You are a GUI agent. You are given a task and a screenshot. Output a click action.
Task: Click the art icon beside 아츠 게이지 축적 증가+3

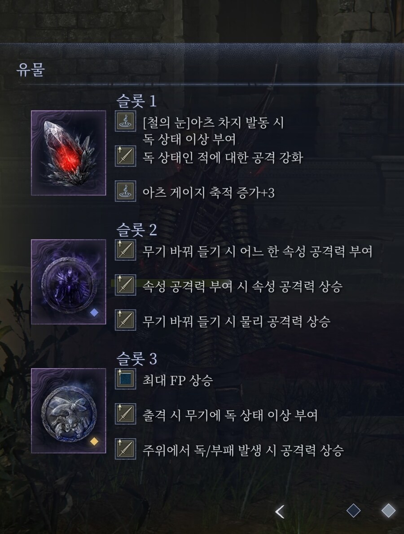[x=125, y=191]
